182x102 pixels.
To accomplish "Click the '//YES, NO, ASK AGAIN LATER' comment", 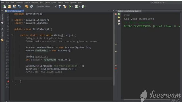I will click(44, 72).
